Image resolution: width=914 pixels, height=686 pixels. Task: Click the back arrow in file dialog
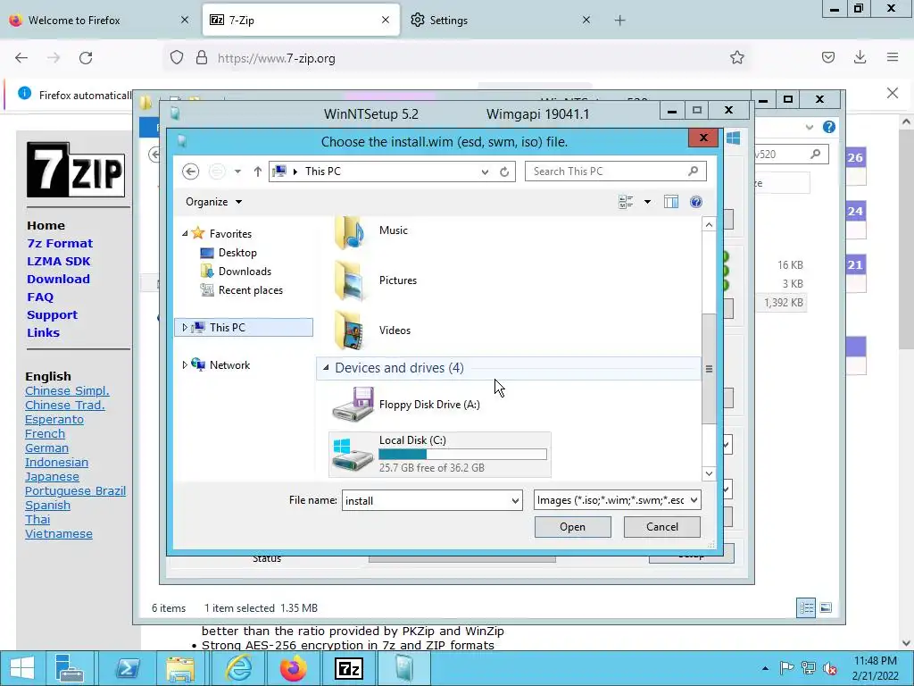(x=190, y=171)
